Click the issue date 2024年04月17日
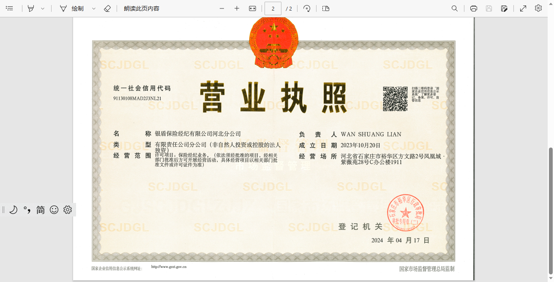This screenshot has width=554, height=282. 400,240
